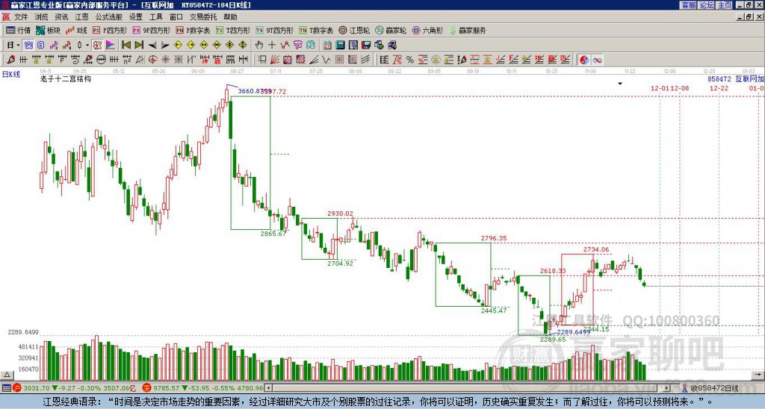Jump to first bar with green skip-left icon
Screen dimensions: 765x409
(126, 46)
